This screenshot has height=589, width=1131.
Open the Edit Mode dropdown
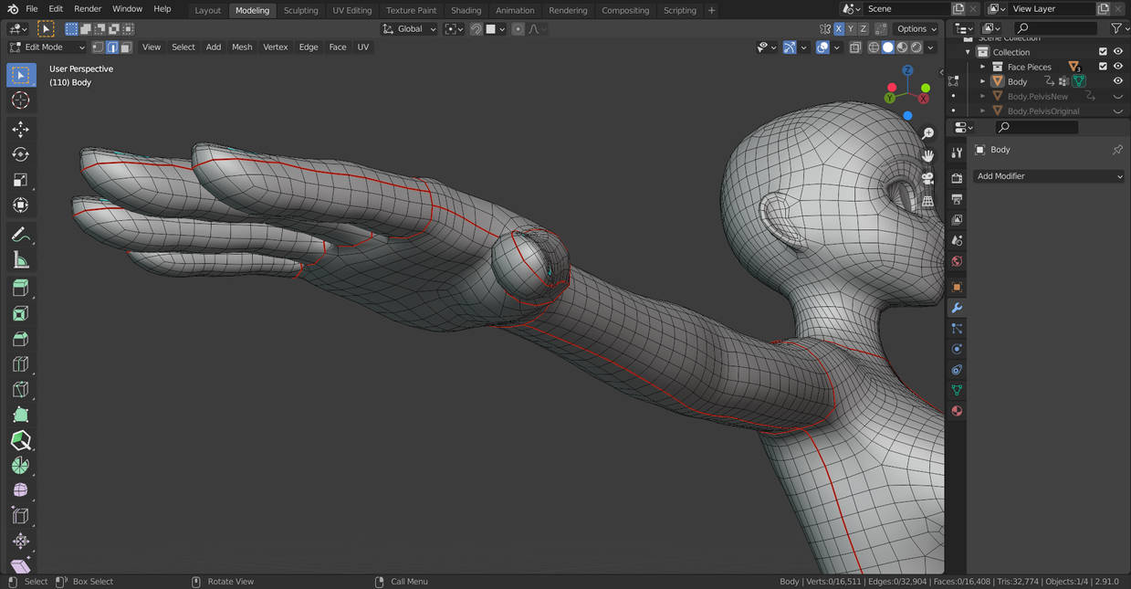47,47
